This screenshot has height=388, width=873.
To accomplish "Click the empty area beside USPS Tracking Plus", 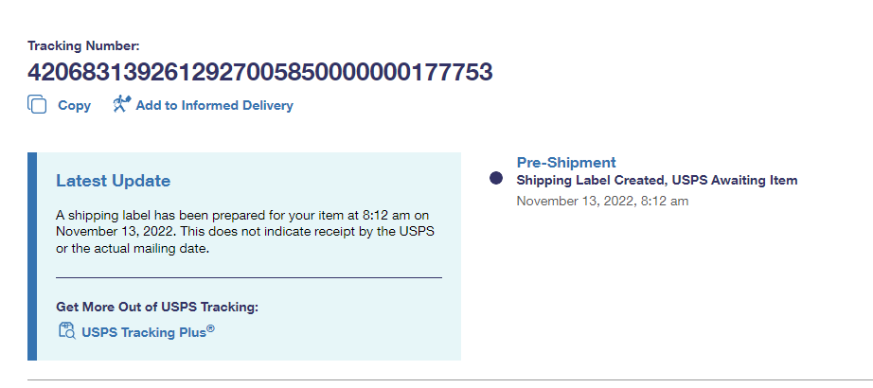I will 341,332.
